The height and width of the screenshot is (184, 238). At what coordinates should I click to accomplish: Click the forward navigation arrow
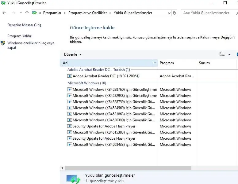tap(13, 13)
